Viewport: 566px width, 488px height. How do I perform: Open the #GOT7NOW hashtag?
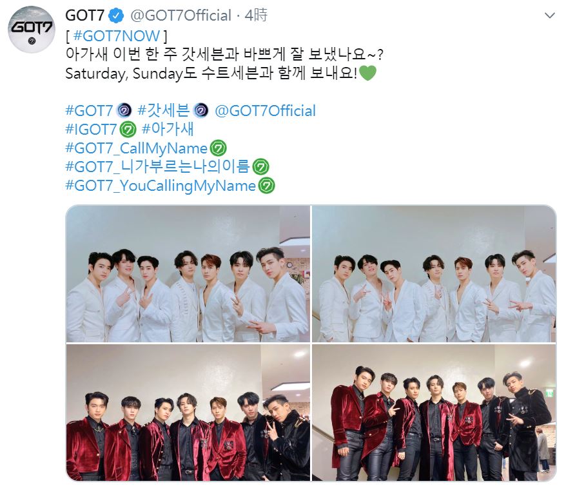[116, 36]
